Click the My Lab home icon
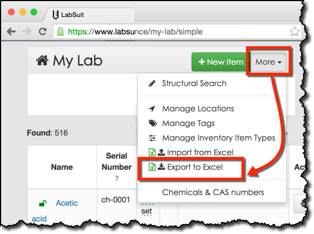Image resolution: width=314 pixels, height=234 pixels. click(42, 61)
